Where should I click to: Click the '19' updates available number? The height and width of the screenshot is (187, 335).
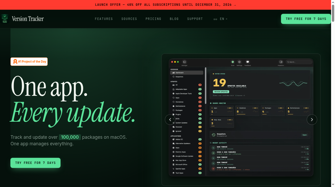point(219,83)
